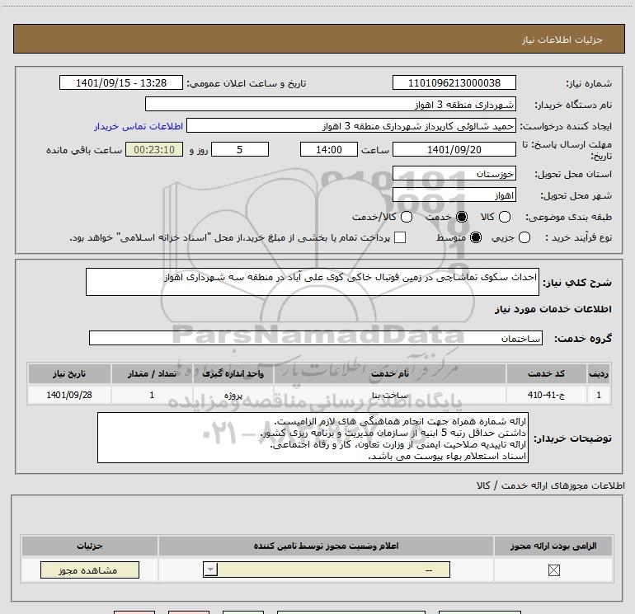
Task: Click the remaining days field showing 5
Action: point(240,150)
